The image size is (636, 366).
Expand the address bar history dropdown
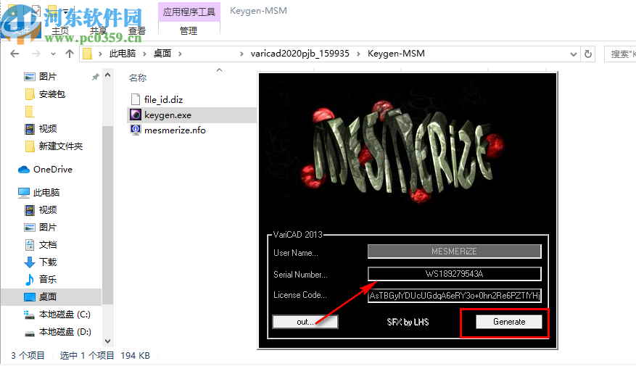pyautogui.click(x=573, y=54)
